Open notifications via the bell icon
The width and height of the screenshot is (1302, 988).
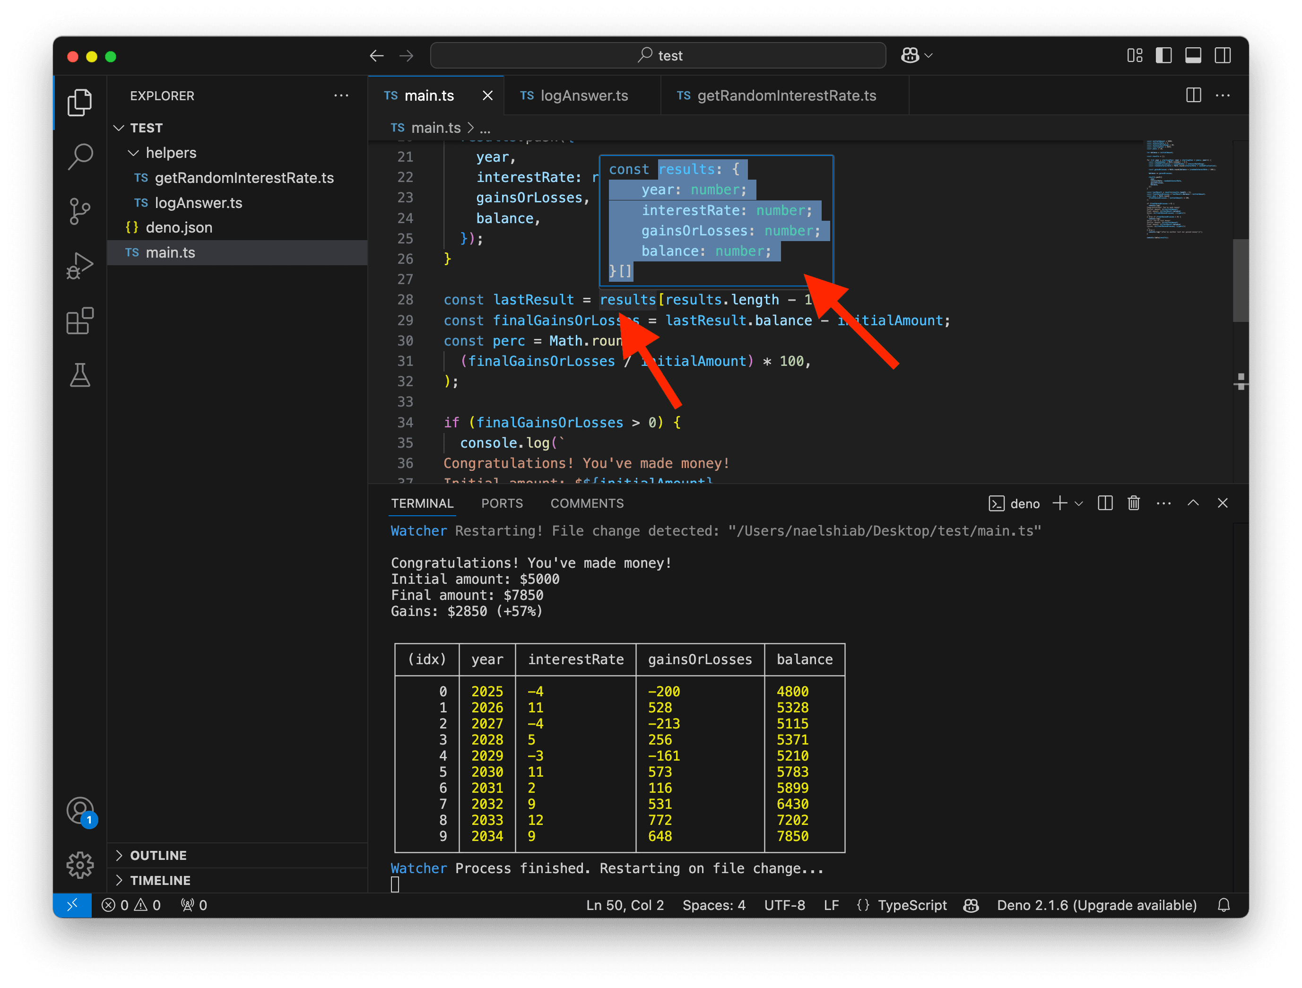pos(1224,905)
